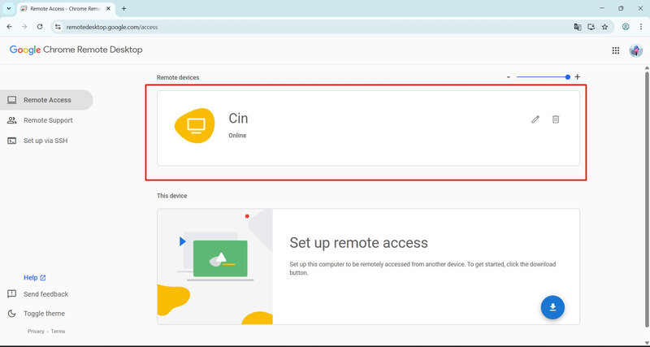The width and height of the screenshot is (650, 347).
Task: Open the Chrome profile icon
Action: (626, 27)
